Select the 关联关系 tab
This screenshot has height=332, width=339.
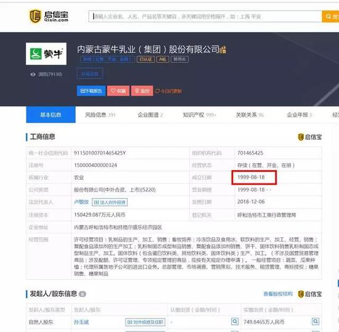tap(250, 115)
